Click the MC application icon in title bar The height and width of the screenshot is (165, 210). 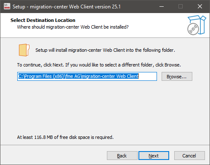[x=7, y=6]
